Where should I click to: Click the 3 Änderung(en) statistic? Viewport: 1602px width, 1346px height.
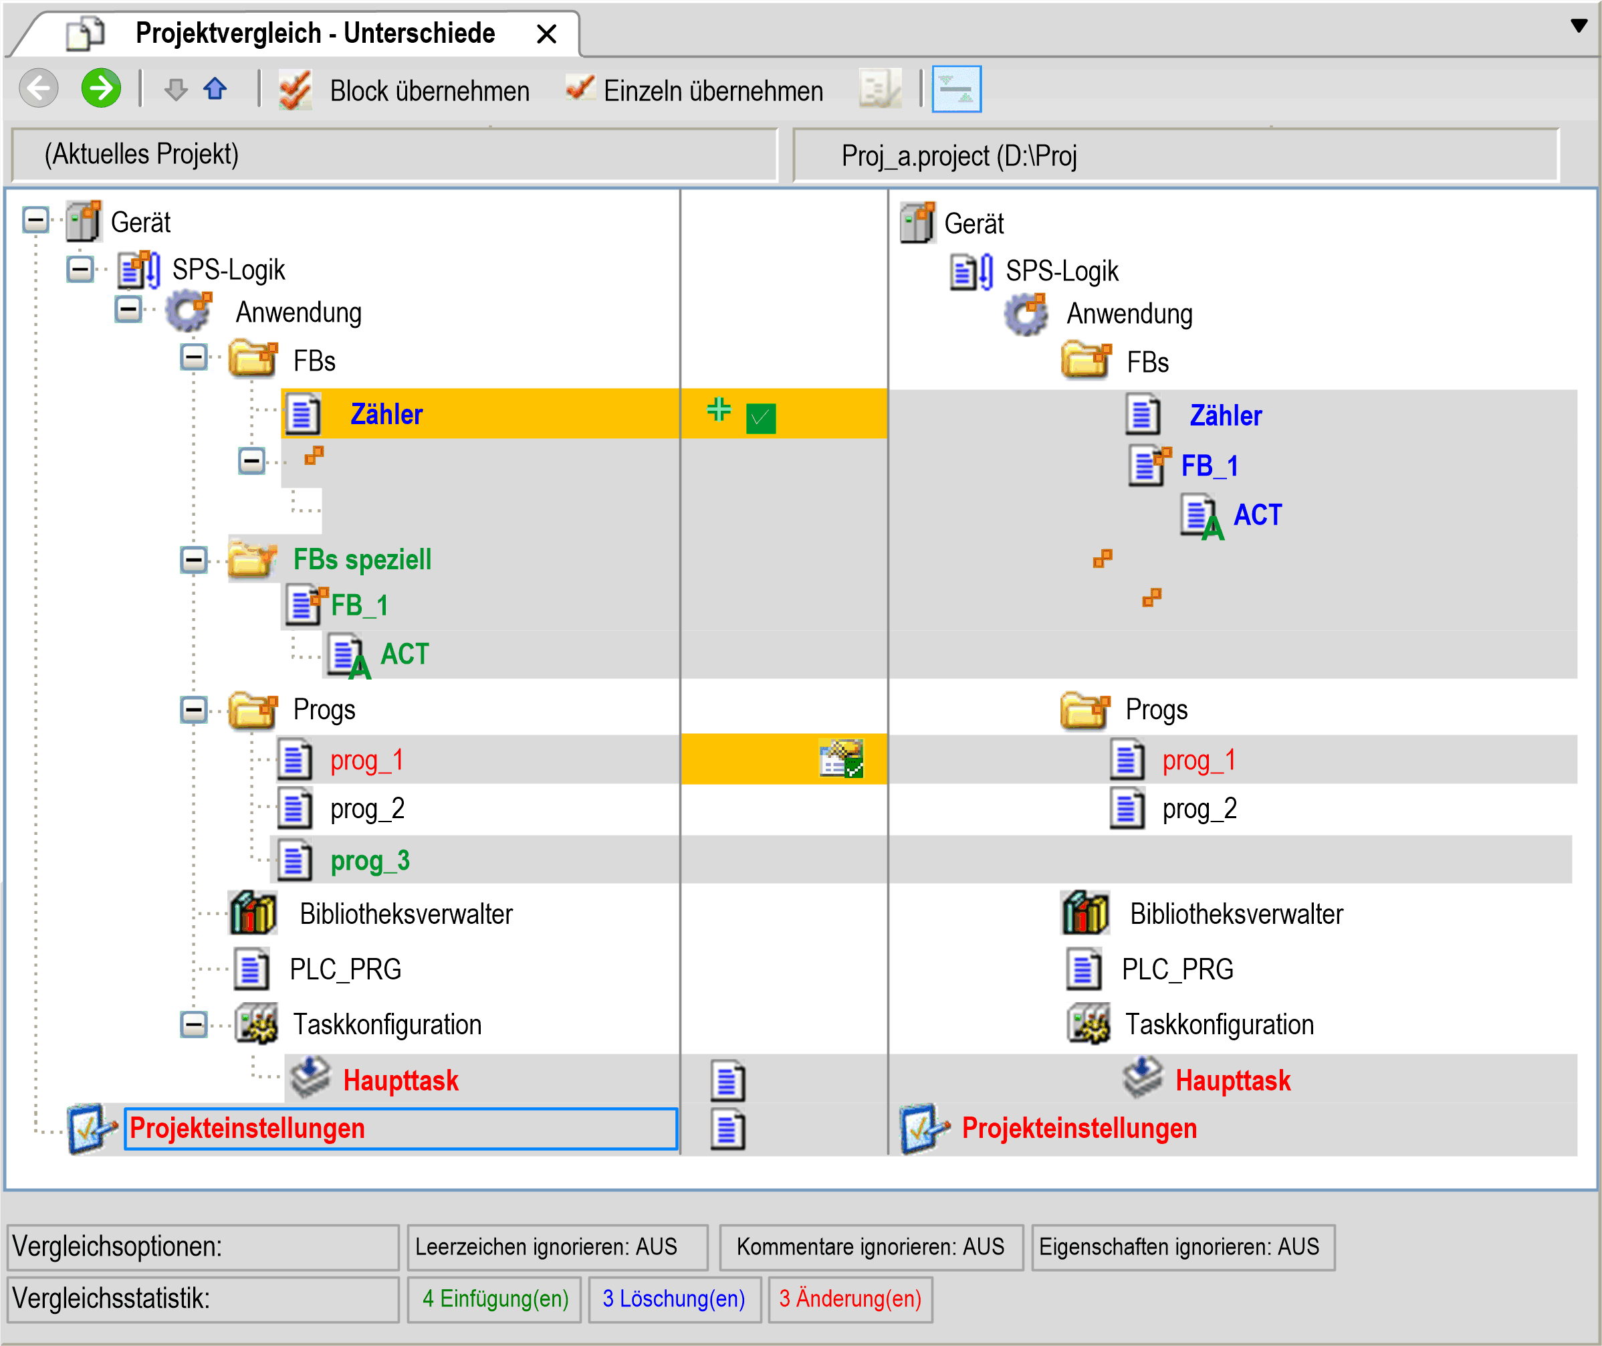[850, 1299]
